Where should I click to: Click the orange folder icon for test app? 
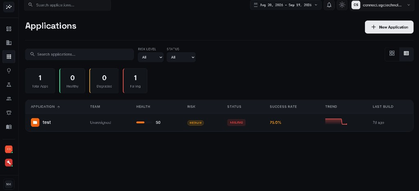click(35, 122)
